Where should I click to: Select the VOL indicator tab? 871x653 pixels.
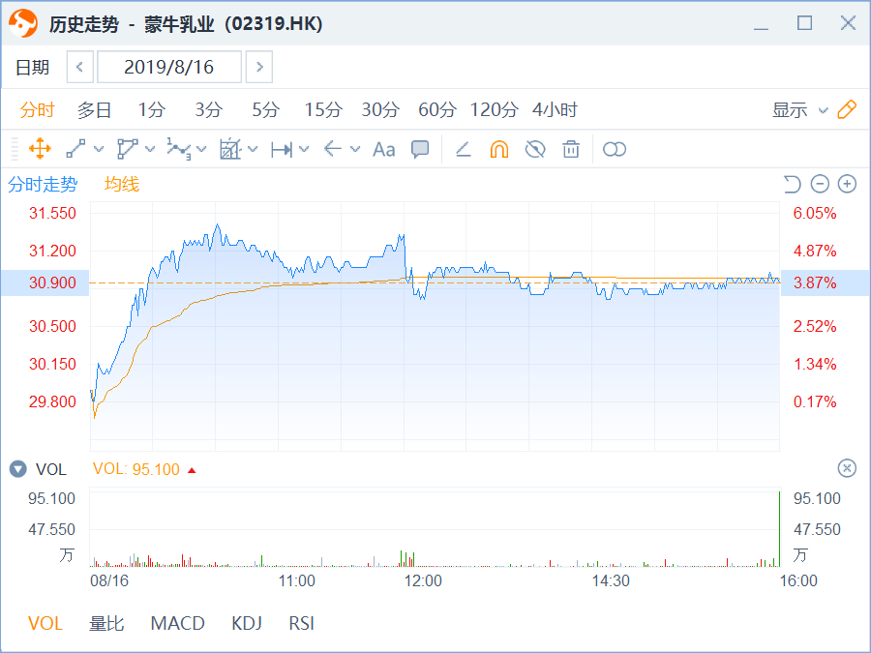45,623
